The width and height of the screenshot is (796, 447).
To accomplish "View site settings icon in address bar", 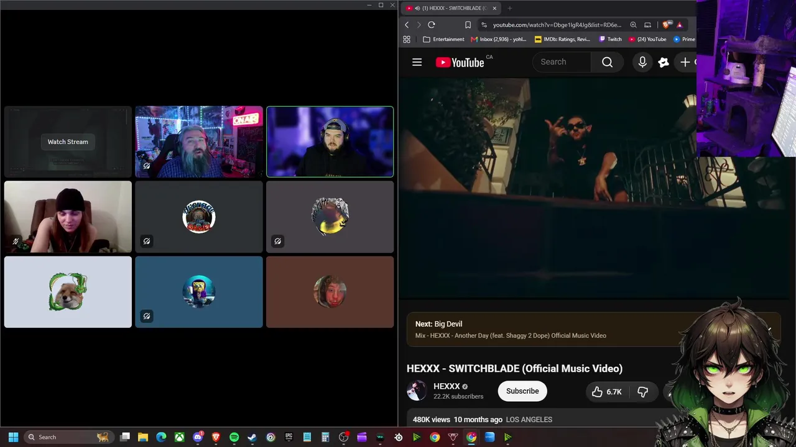I will click(x=484, y=25).
